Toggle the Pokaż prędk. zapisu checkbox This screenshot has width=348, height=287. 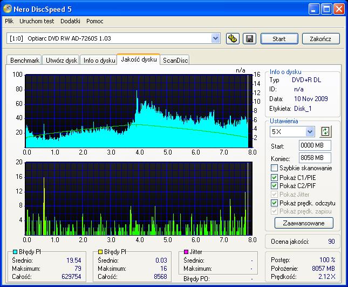coord(274,211)
